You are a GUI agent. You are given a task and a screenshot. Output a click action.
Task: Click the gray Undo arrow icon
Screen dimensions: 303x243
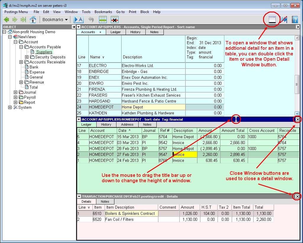(91, 20)
